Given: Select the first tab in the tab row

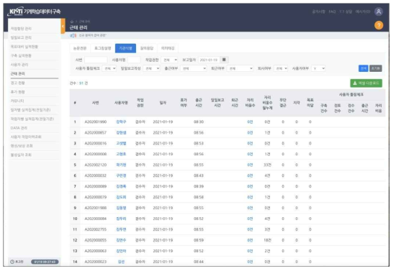Looking at the screenshot, I should coord(79,48).
